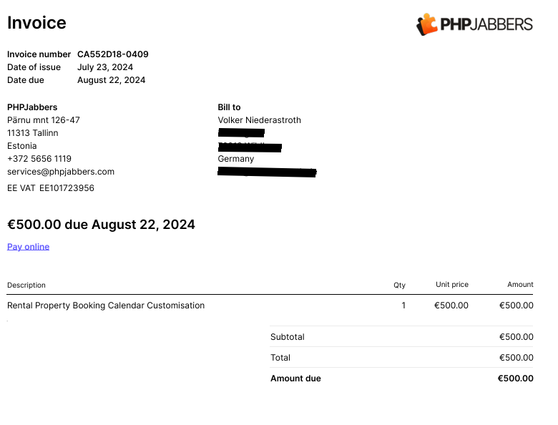Click the bold Amount due label

click(x=295, y=378)
